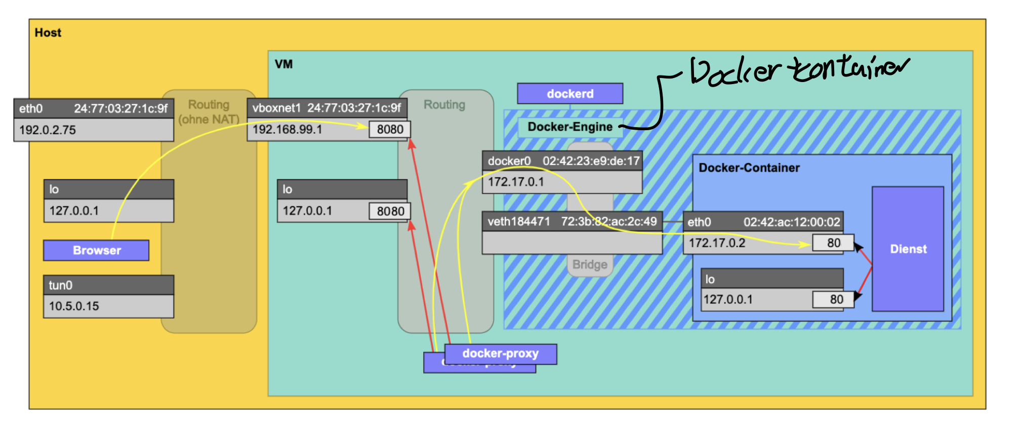1023x433 pixels.
Task: Click port 8080 on VM loopback
Action: coord(390,211)
